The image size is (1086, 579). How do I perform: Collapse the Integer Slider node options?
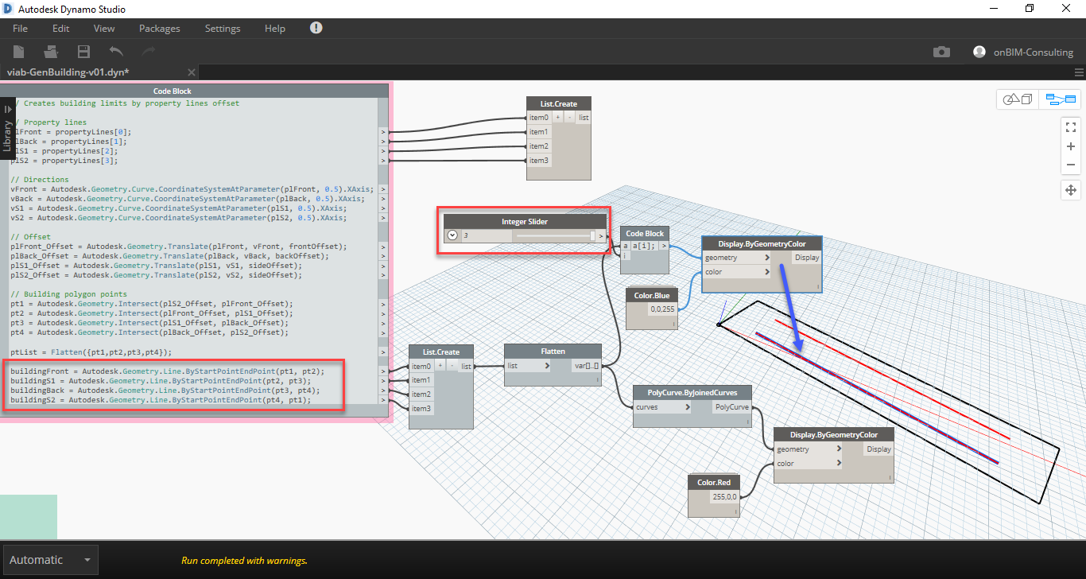pyautogui.click(x=452, y=235)
